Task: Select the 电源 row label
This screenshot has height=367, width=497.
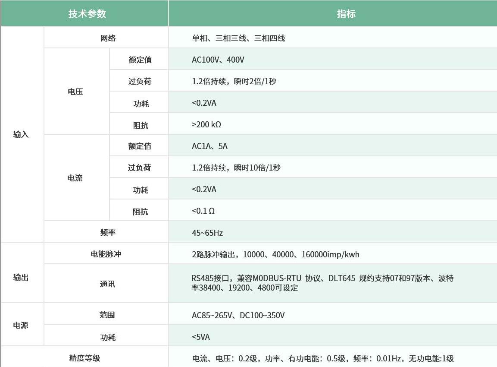Action: (22, 324)
